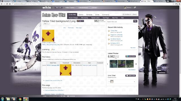Open the Lifestyle dropdown menu

(95, 8)
